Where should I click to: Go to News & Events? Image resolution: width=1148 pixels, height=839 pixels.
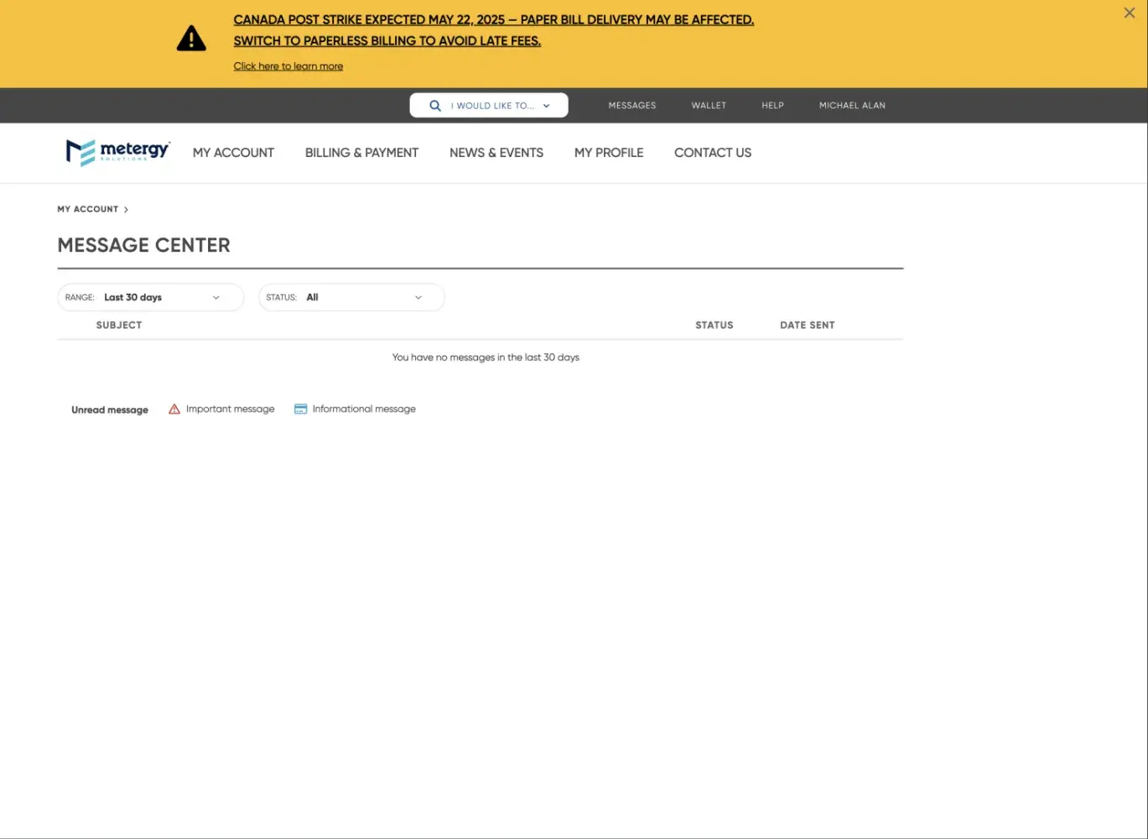tap(496, 153)
